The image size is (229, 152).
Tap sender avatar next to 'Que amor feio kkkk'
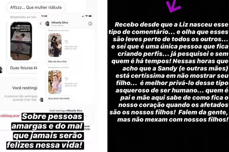(x=42, y=100)
